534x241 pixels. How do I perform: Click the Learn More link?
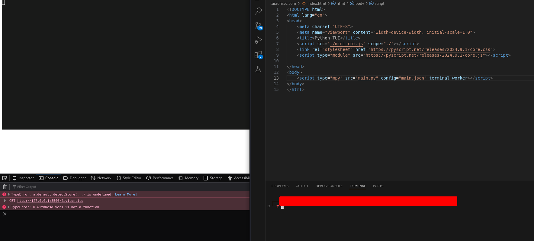click(x=125, y=195)
